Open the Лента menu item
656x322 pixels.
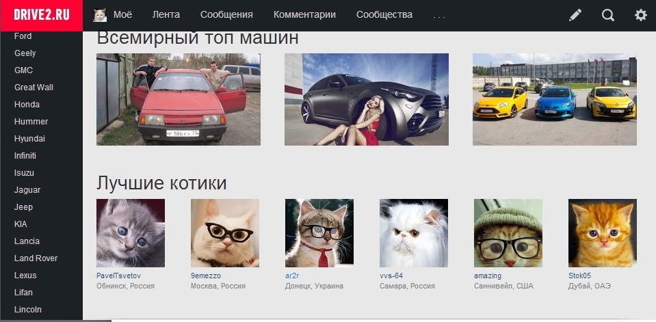166,14
